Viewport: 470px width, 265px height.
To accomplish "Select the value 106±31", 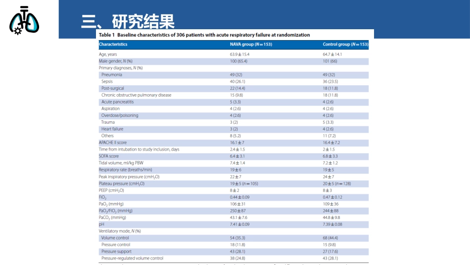I will 237,204.
